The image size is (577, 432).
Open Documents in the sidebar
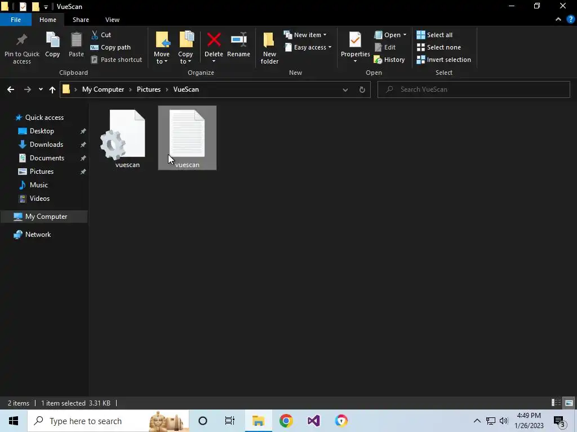47,158
